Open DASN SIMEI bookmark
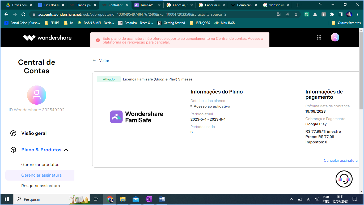 (96, 23)
